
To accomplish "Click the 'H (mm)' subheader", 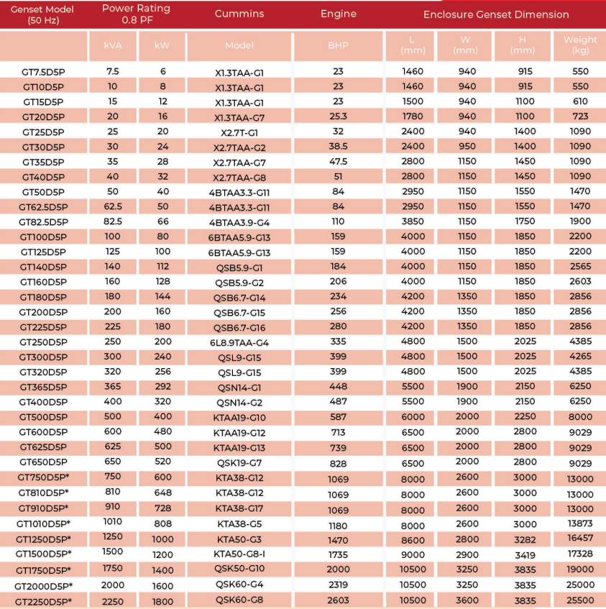I will tap(522, 45).
